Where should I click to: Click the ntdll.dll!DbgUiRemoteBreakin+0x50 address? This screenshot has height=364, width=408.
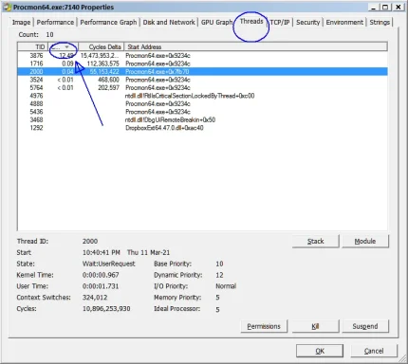click(170, 119)
